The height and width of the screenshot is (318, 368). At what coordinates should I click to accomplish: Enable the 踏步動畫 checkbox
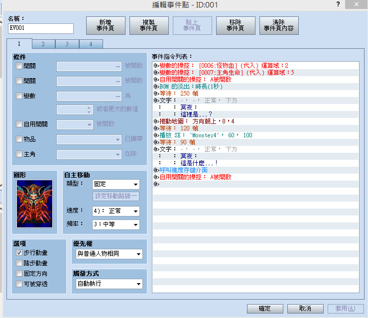pyautogui.click(x=19, y=263)
